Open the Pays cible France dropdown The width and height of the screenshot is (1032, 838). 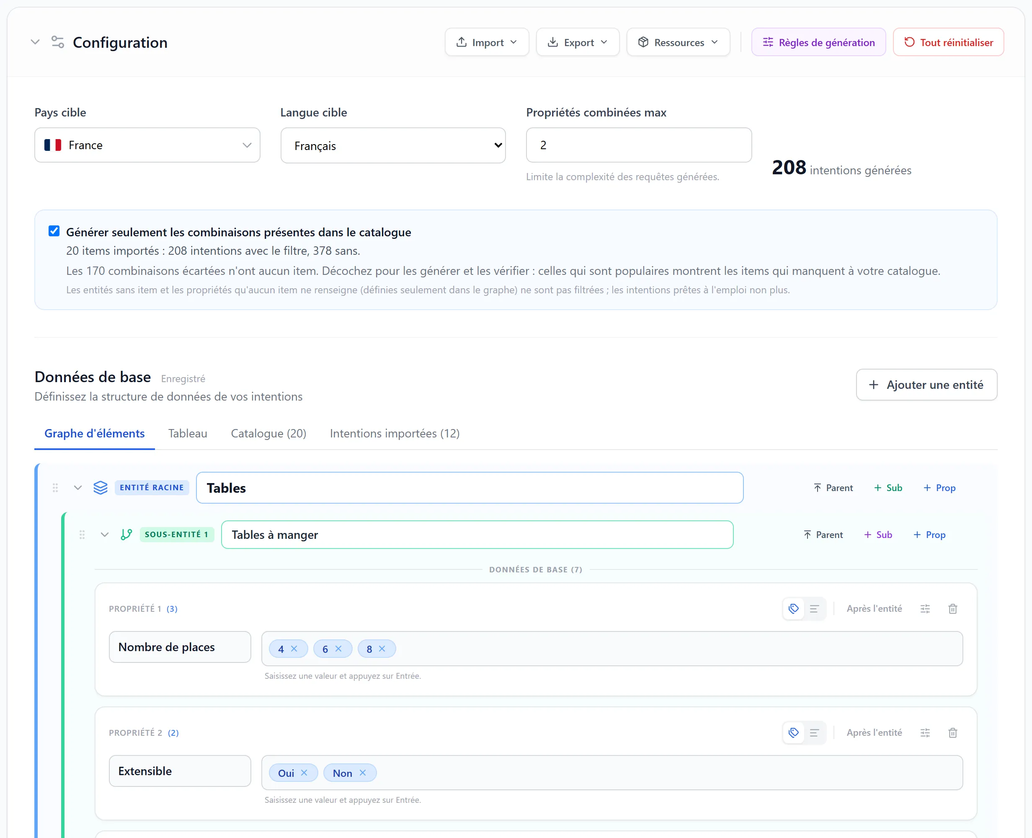coord(147,145)
